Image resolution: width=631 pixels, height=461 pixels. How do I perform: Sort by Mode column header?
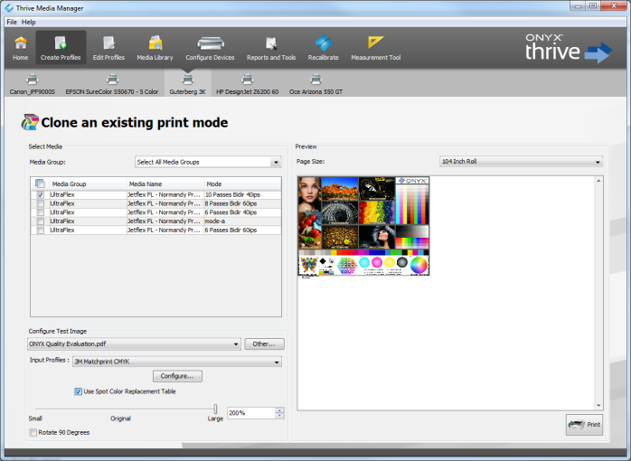pos(242,183)
